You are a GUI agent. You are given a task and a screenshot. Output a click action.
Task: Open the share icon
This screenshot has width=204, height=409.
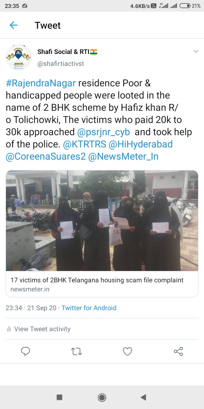178,352
